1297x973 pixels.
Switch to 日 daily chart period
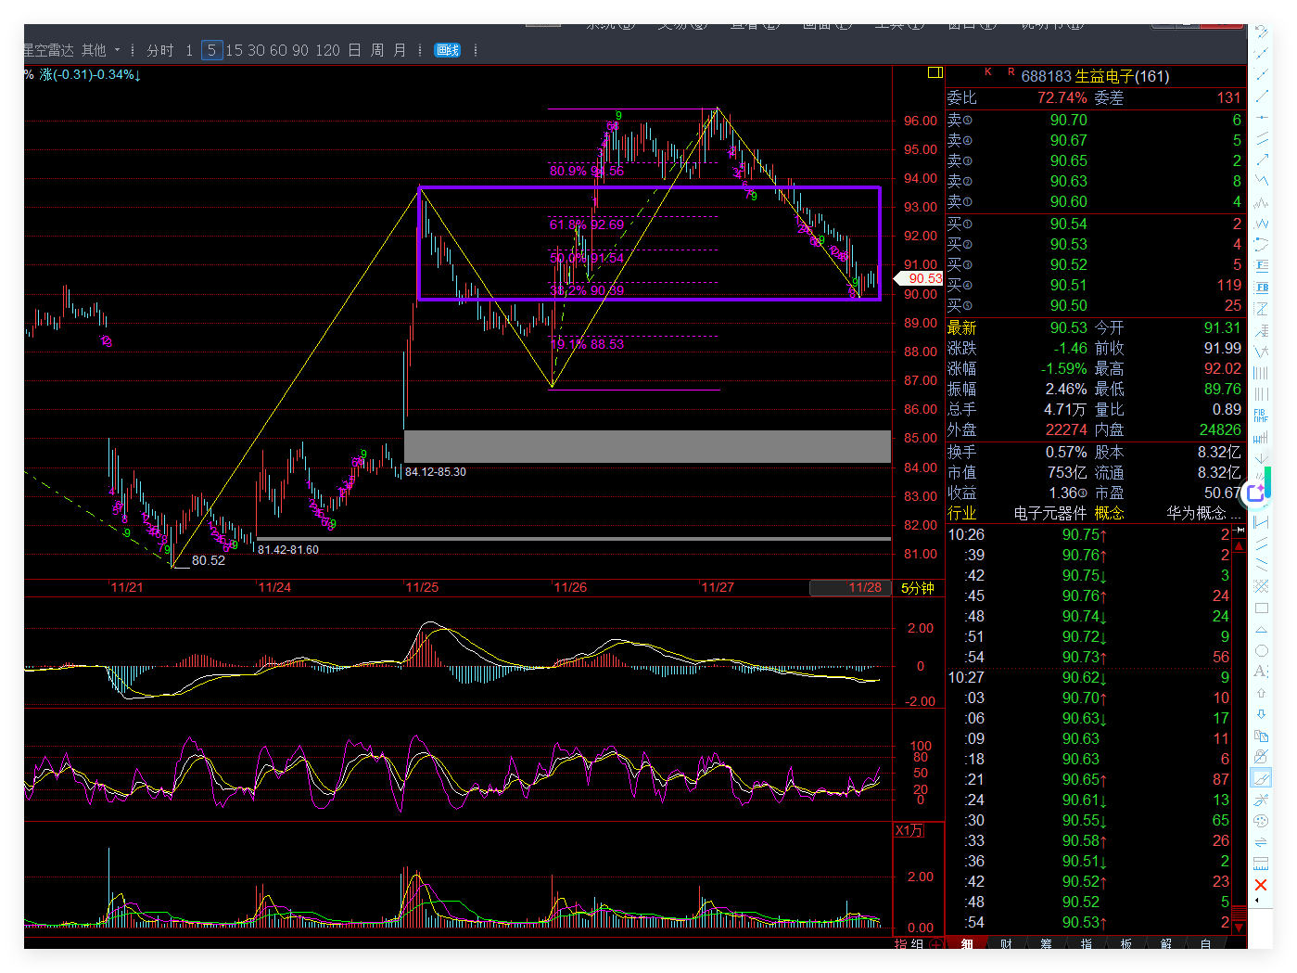tap(354, 50)
